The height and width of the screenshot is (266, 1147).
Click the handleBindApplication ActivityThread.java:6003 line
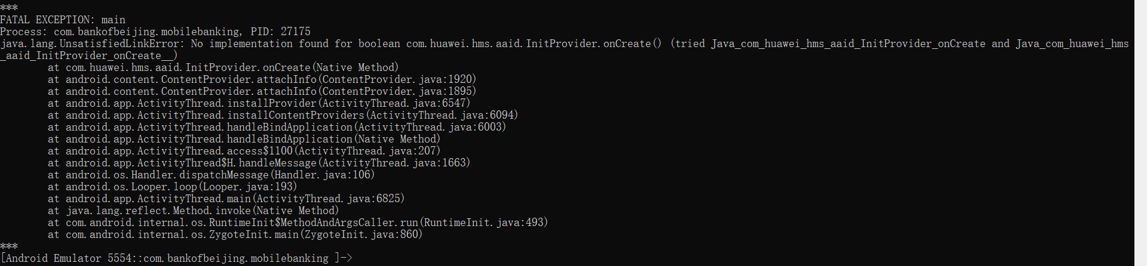click(x=277, y=127)
